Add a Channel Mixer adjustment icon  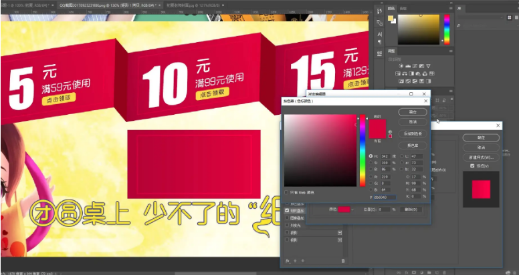tap(425, 73)
